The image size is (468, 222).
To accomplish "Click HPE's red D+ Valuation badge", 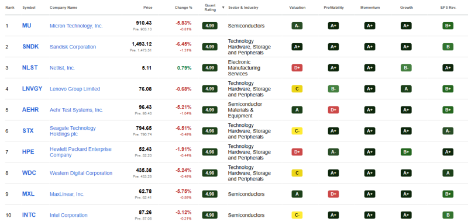I will [x=297, y=152].
